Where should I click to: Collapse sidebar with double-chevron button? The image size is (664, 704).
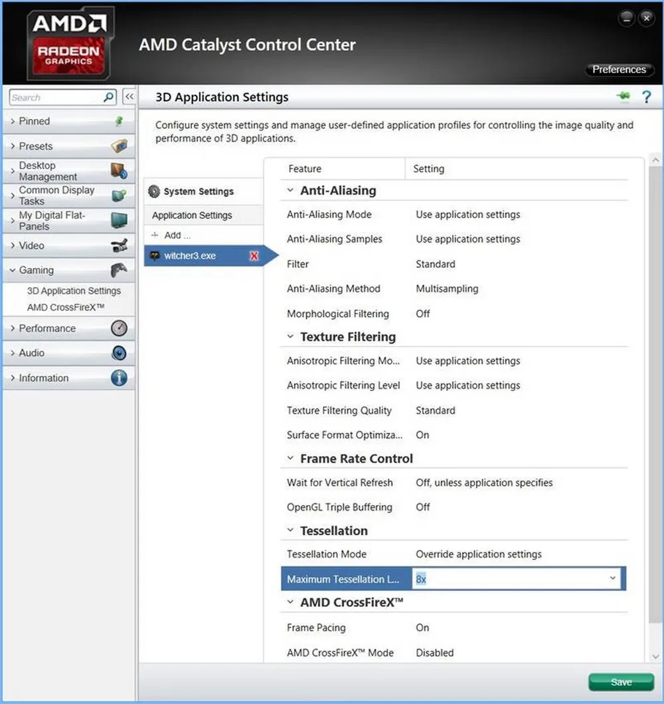point(129,97)
